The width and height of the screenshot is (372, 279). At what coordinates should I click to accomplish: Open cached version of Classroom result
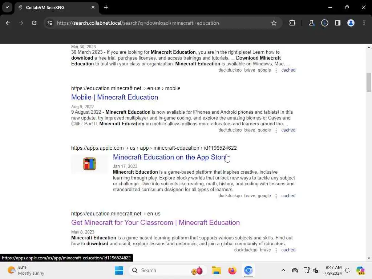tap(288, 250)
